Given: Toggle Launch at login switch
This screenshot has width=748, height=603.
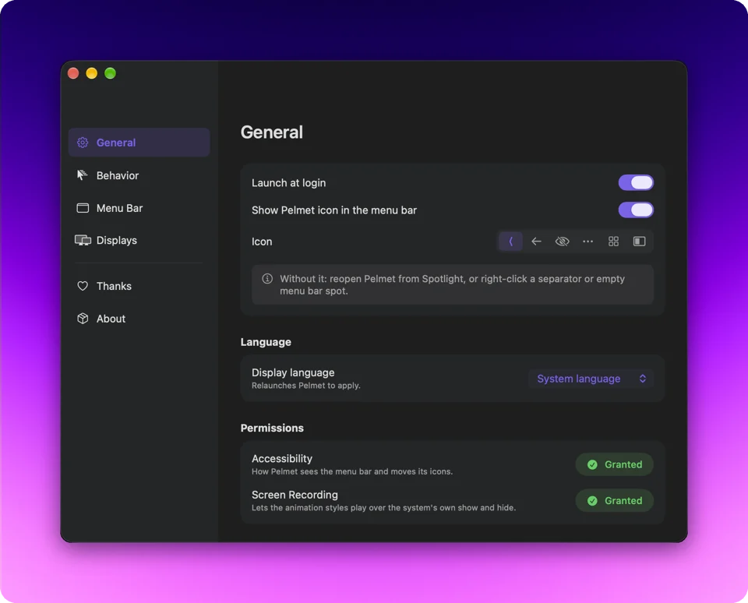Looking at the screenshot, I should point(636,183).
